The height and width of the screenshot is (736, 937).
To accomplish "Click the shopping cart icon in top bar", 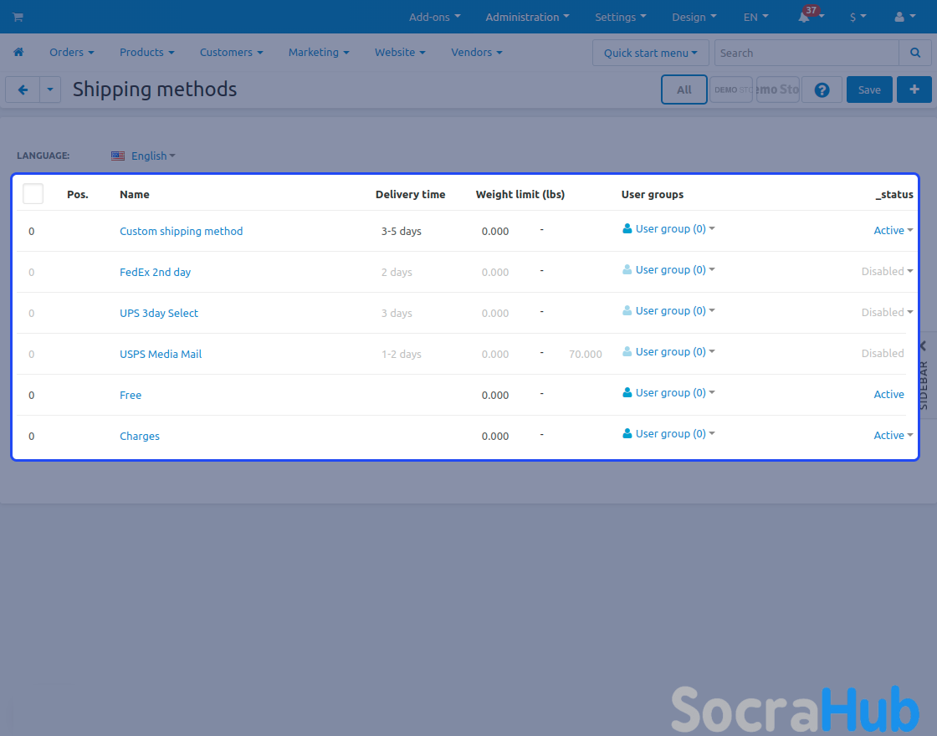I will pyautogui.click(x=18, y=17).
